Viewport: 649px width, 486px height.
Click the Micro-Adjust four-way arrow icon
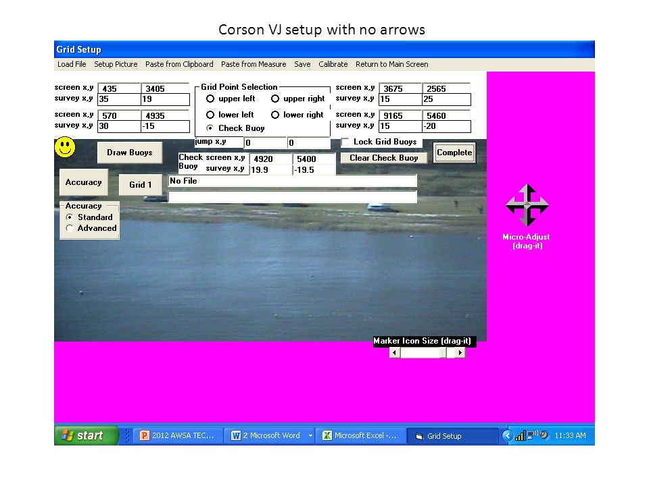coord(527,205)
